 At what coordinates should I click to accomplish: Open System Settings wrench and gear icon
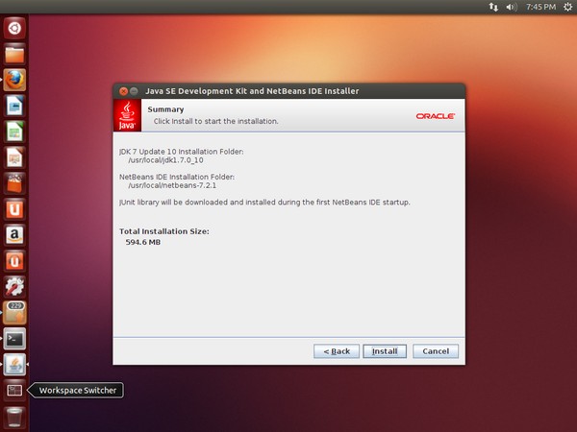click(x=14, y=287)
